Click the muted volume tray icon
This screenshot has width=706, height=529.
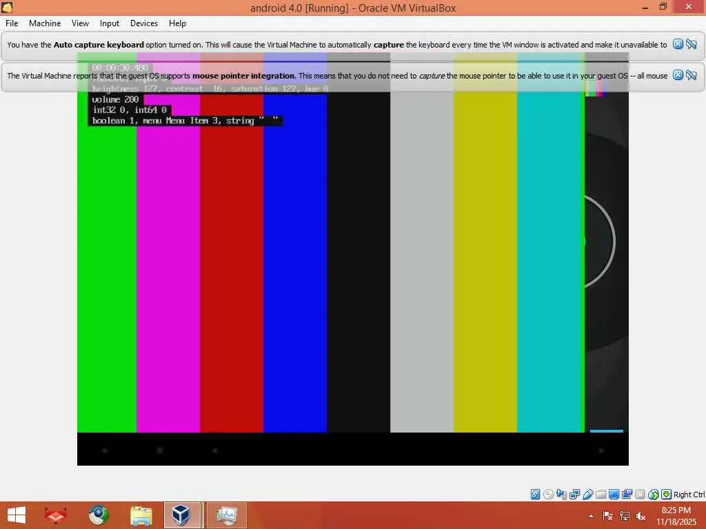[641, 516]
